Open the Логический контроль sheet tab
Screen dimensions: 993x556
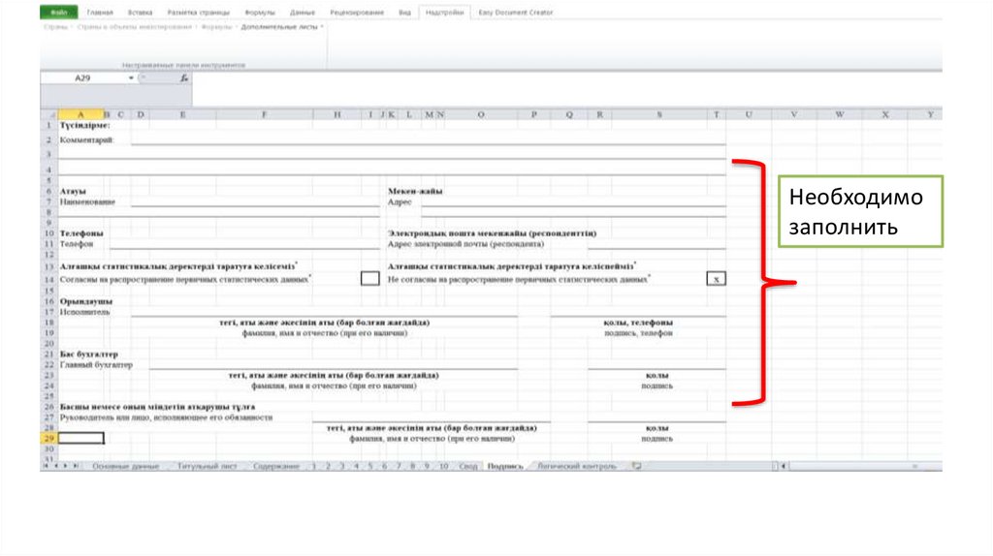pyautogui.click(x=576, y=466)
